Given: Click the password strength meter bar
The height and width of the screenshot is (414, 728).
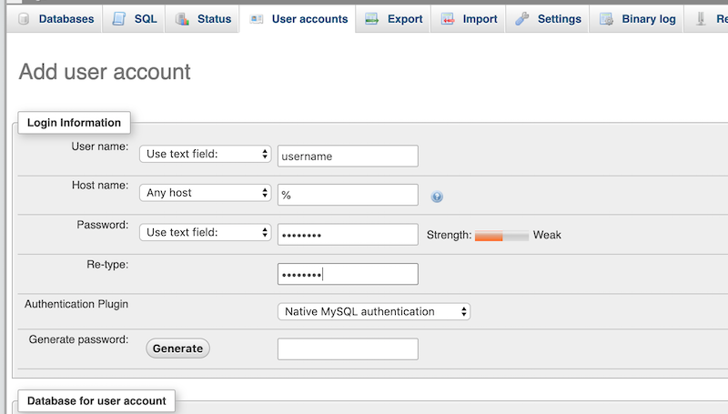Looking at the screenshot, I should click(501, 236).
